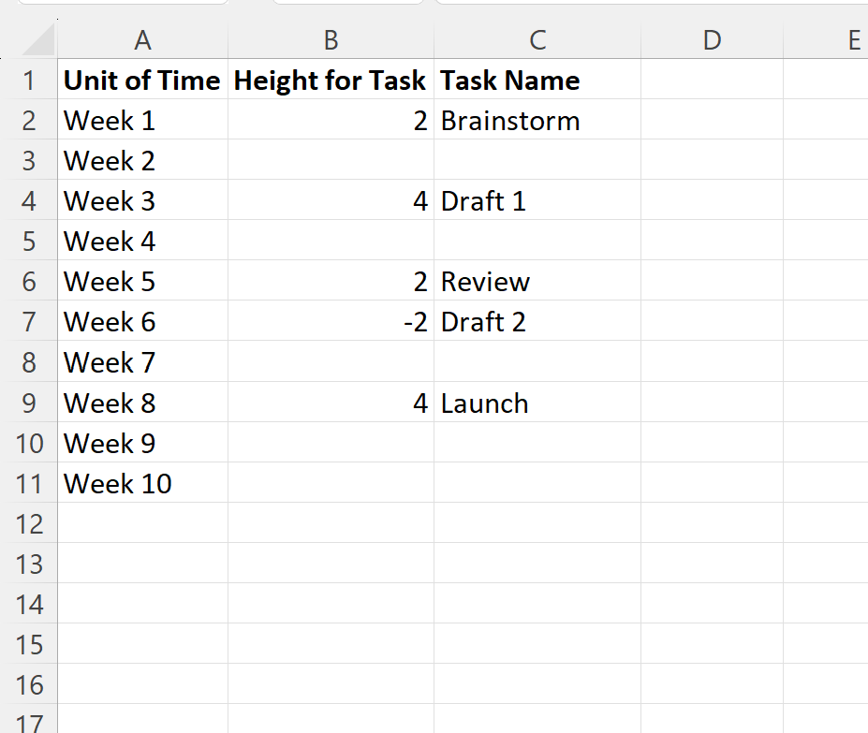The image size is (868, 733).
Task: Select column D header
Action: 712,39
